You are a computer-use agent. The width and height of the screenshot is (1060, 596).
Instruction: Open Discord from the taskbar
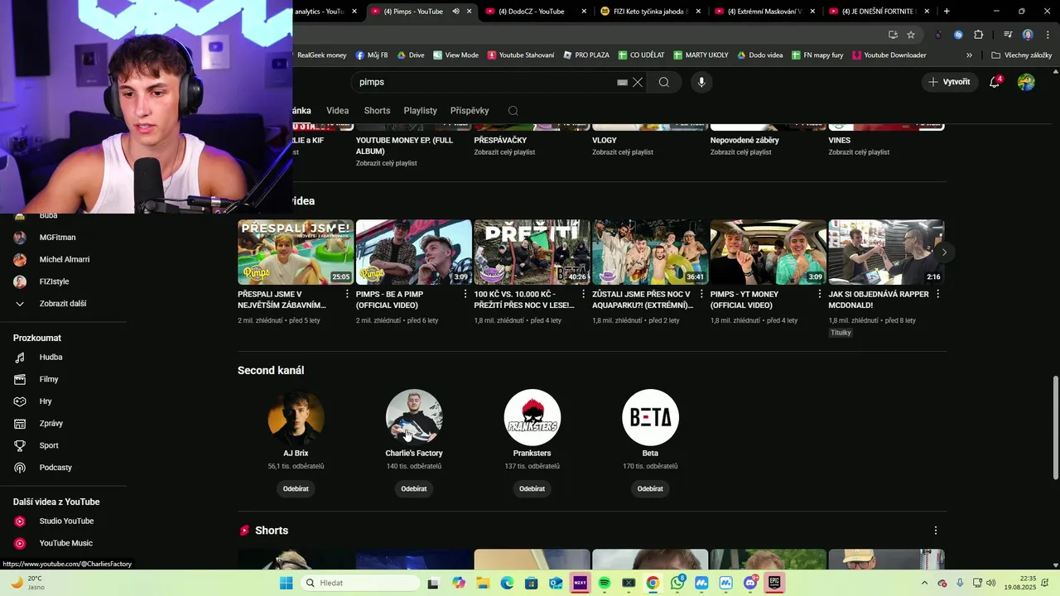(x=750, y=583)
